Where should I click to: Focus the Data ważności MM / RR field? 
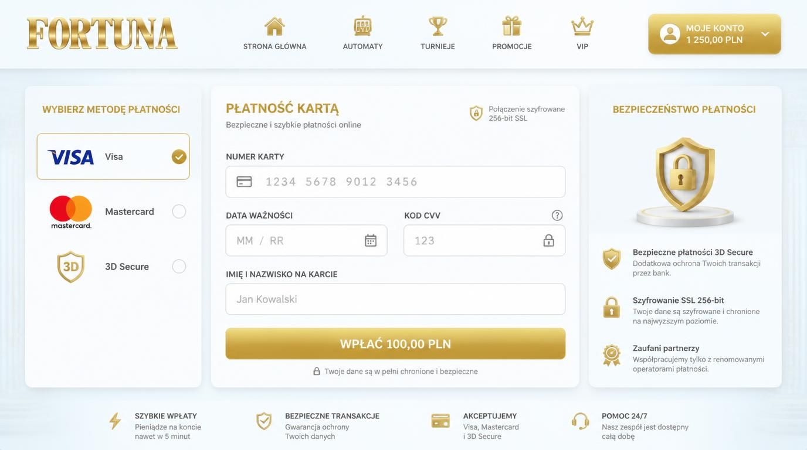[x=306, y=240]
